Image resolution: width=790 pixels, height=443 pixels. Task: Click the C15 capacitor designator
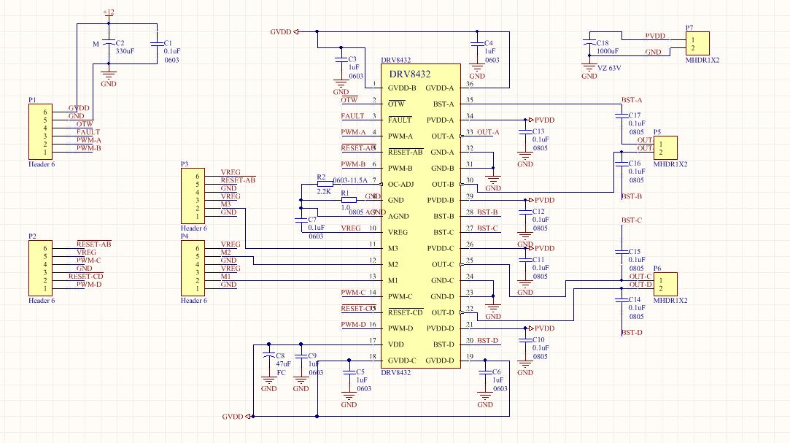click(x=635, y=252)
